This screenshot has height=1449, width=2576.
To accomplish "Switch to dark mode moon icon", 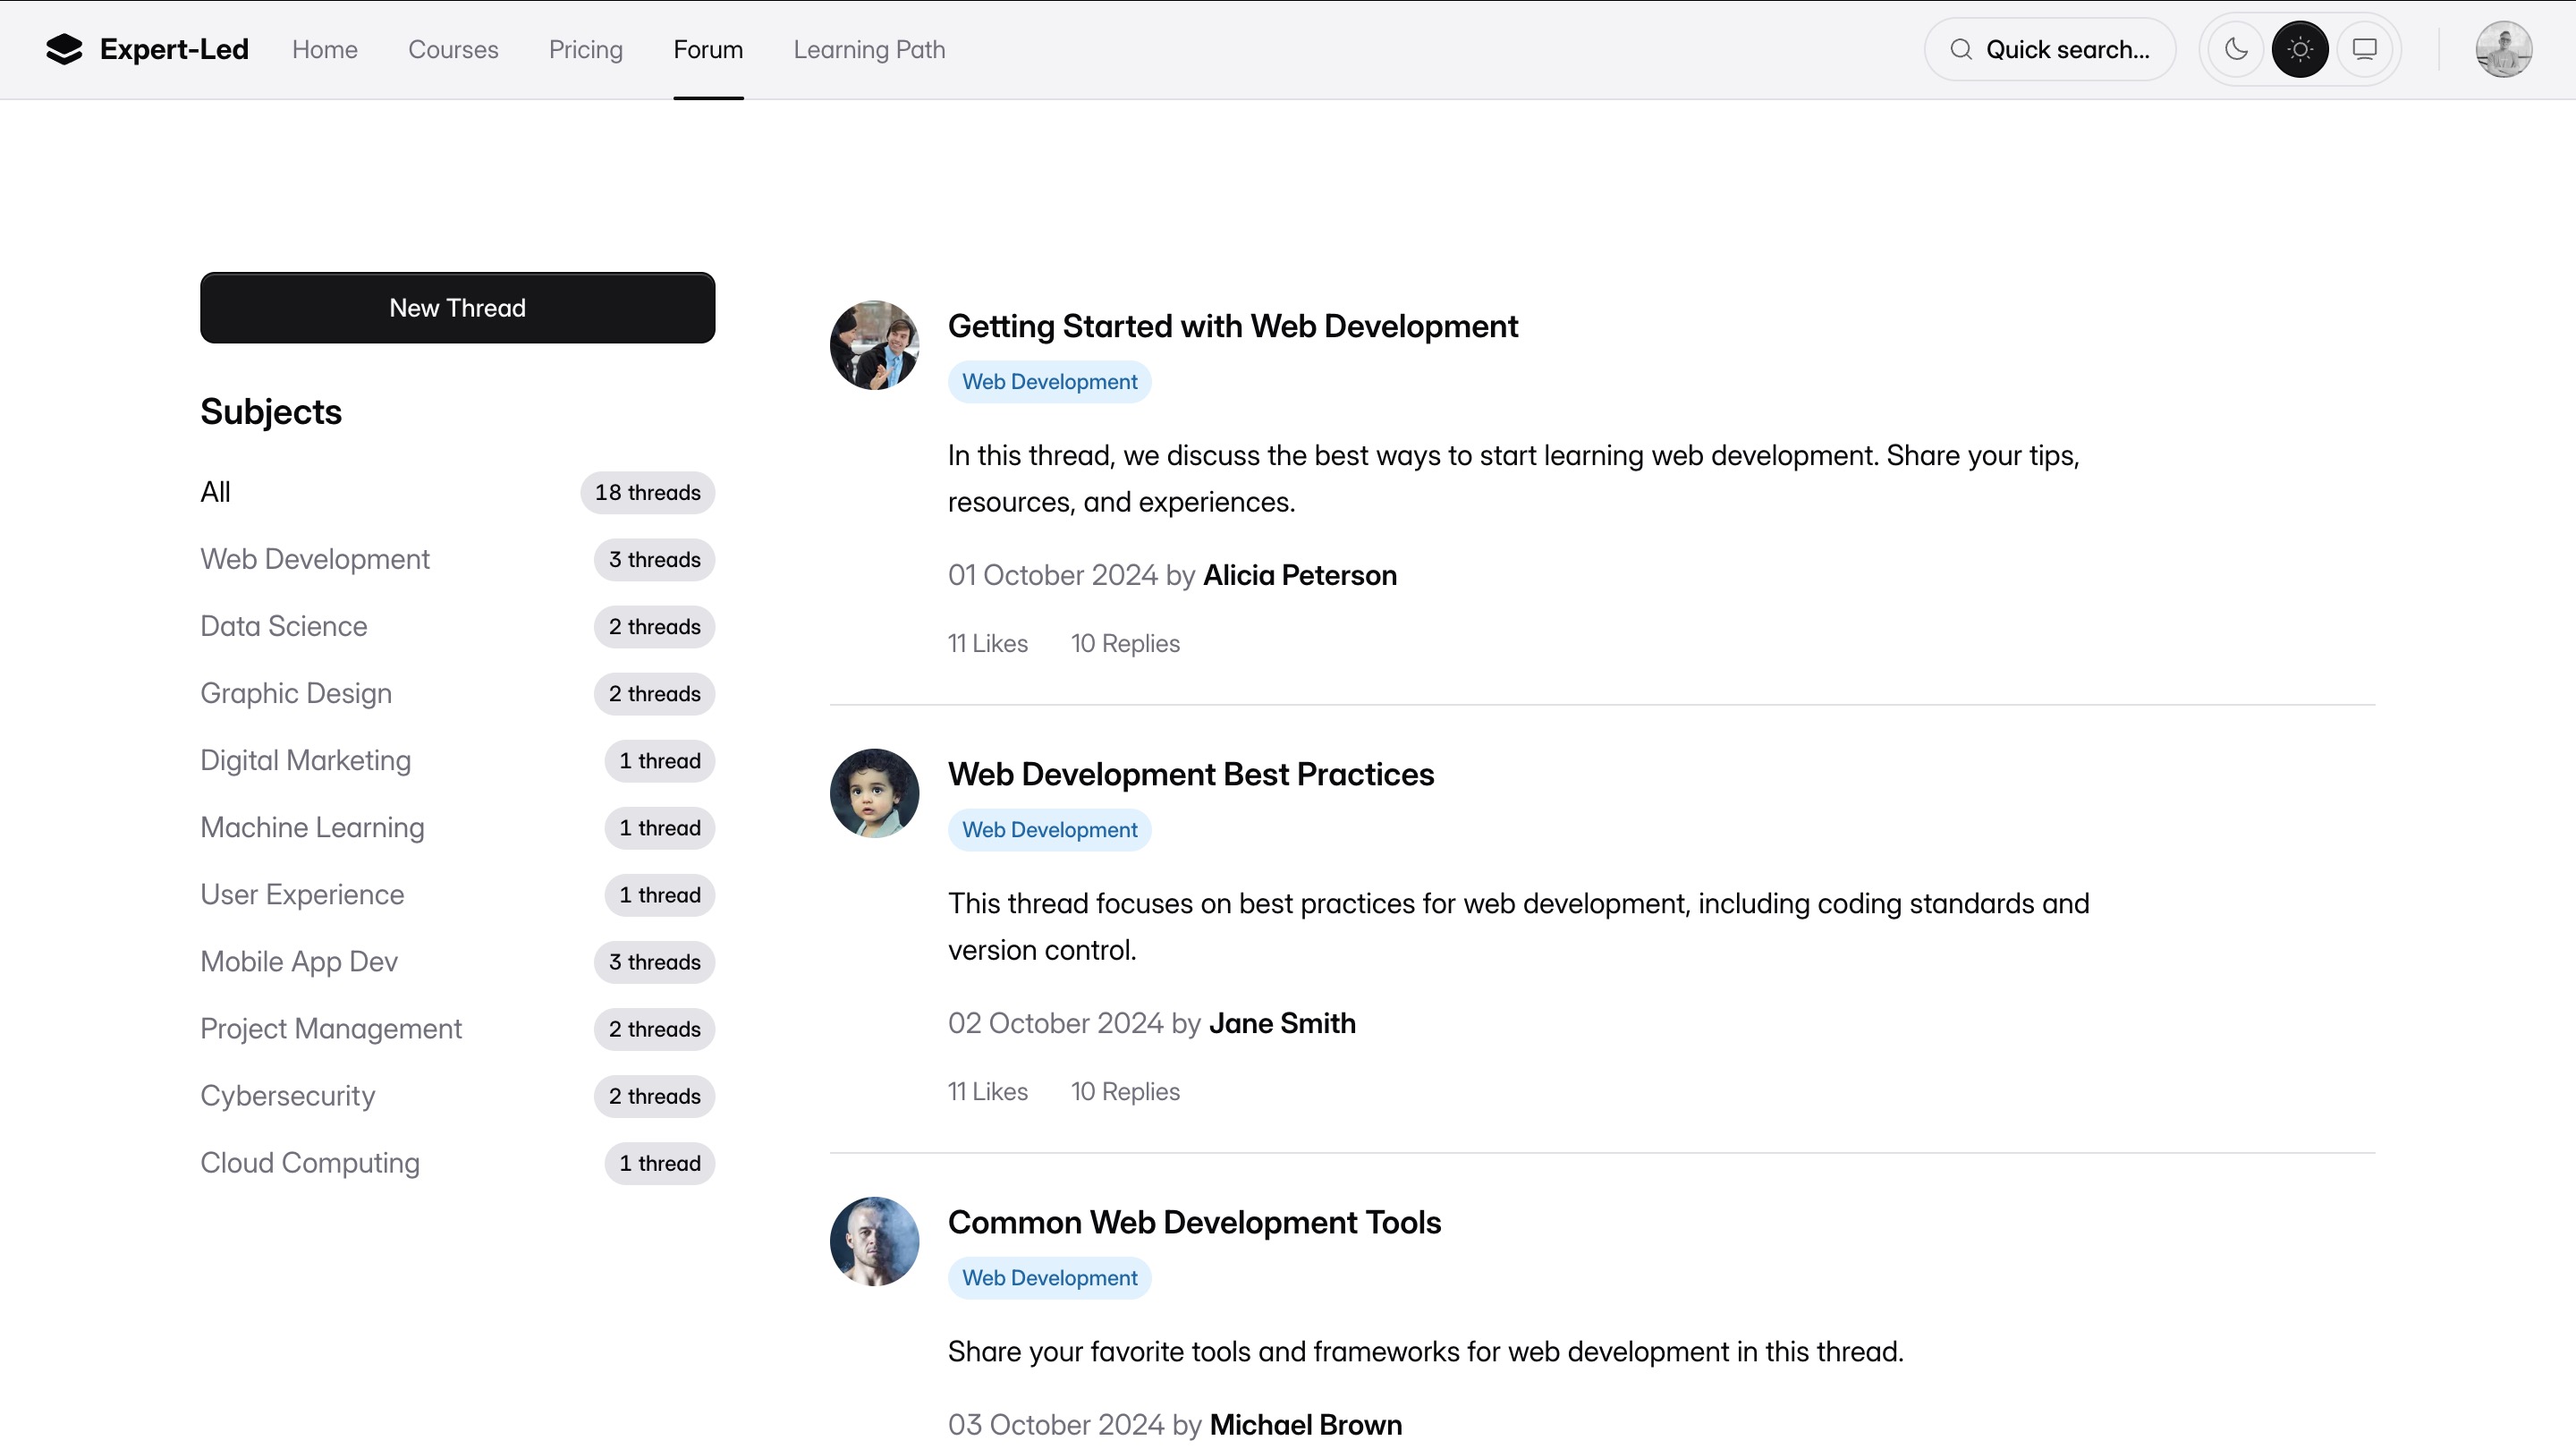I will click(x=2236, y=49).
